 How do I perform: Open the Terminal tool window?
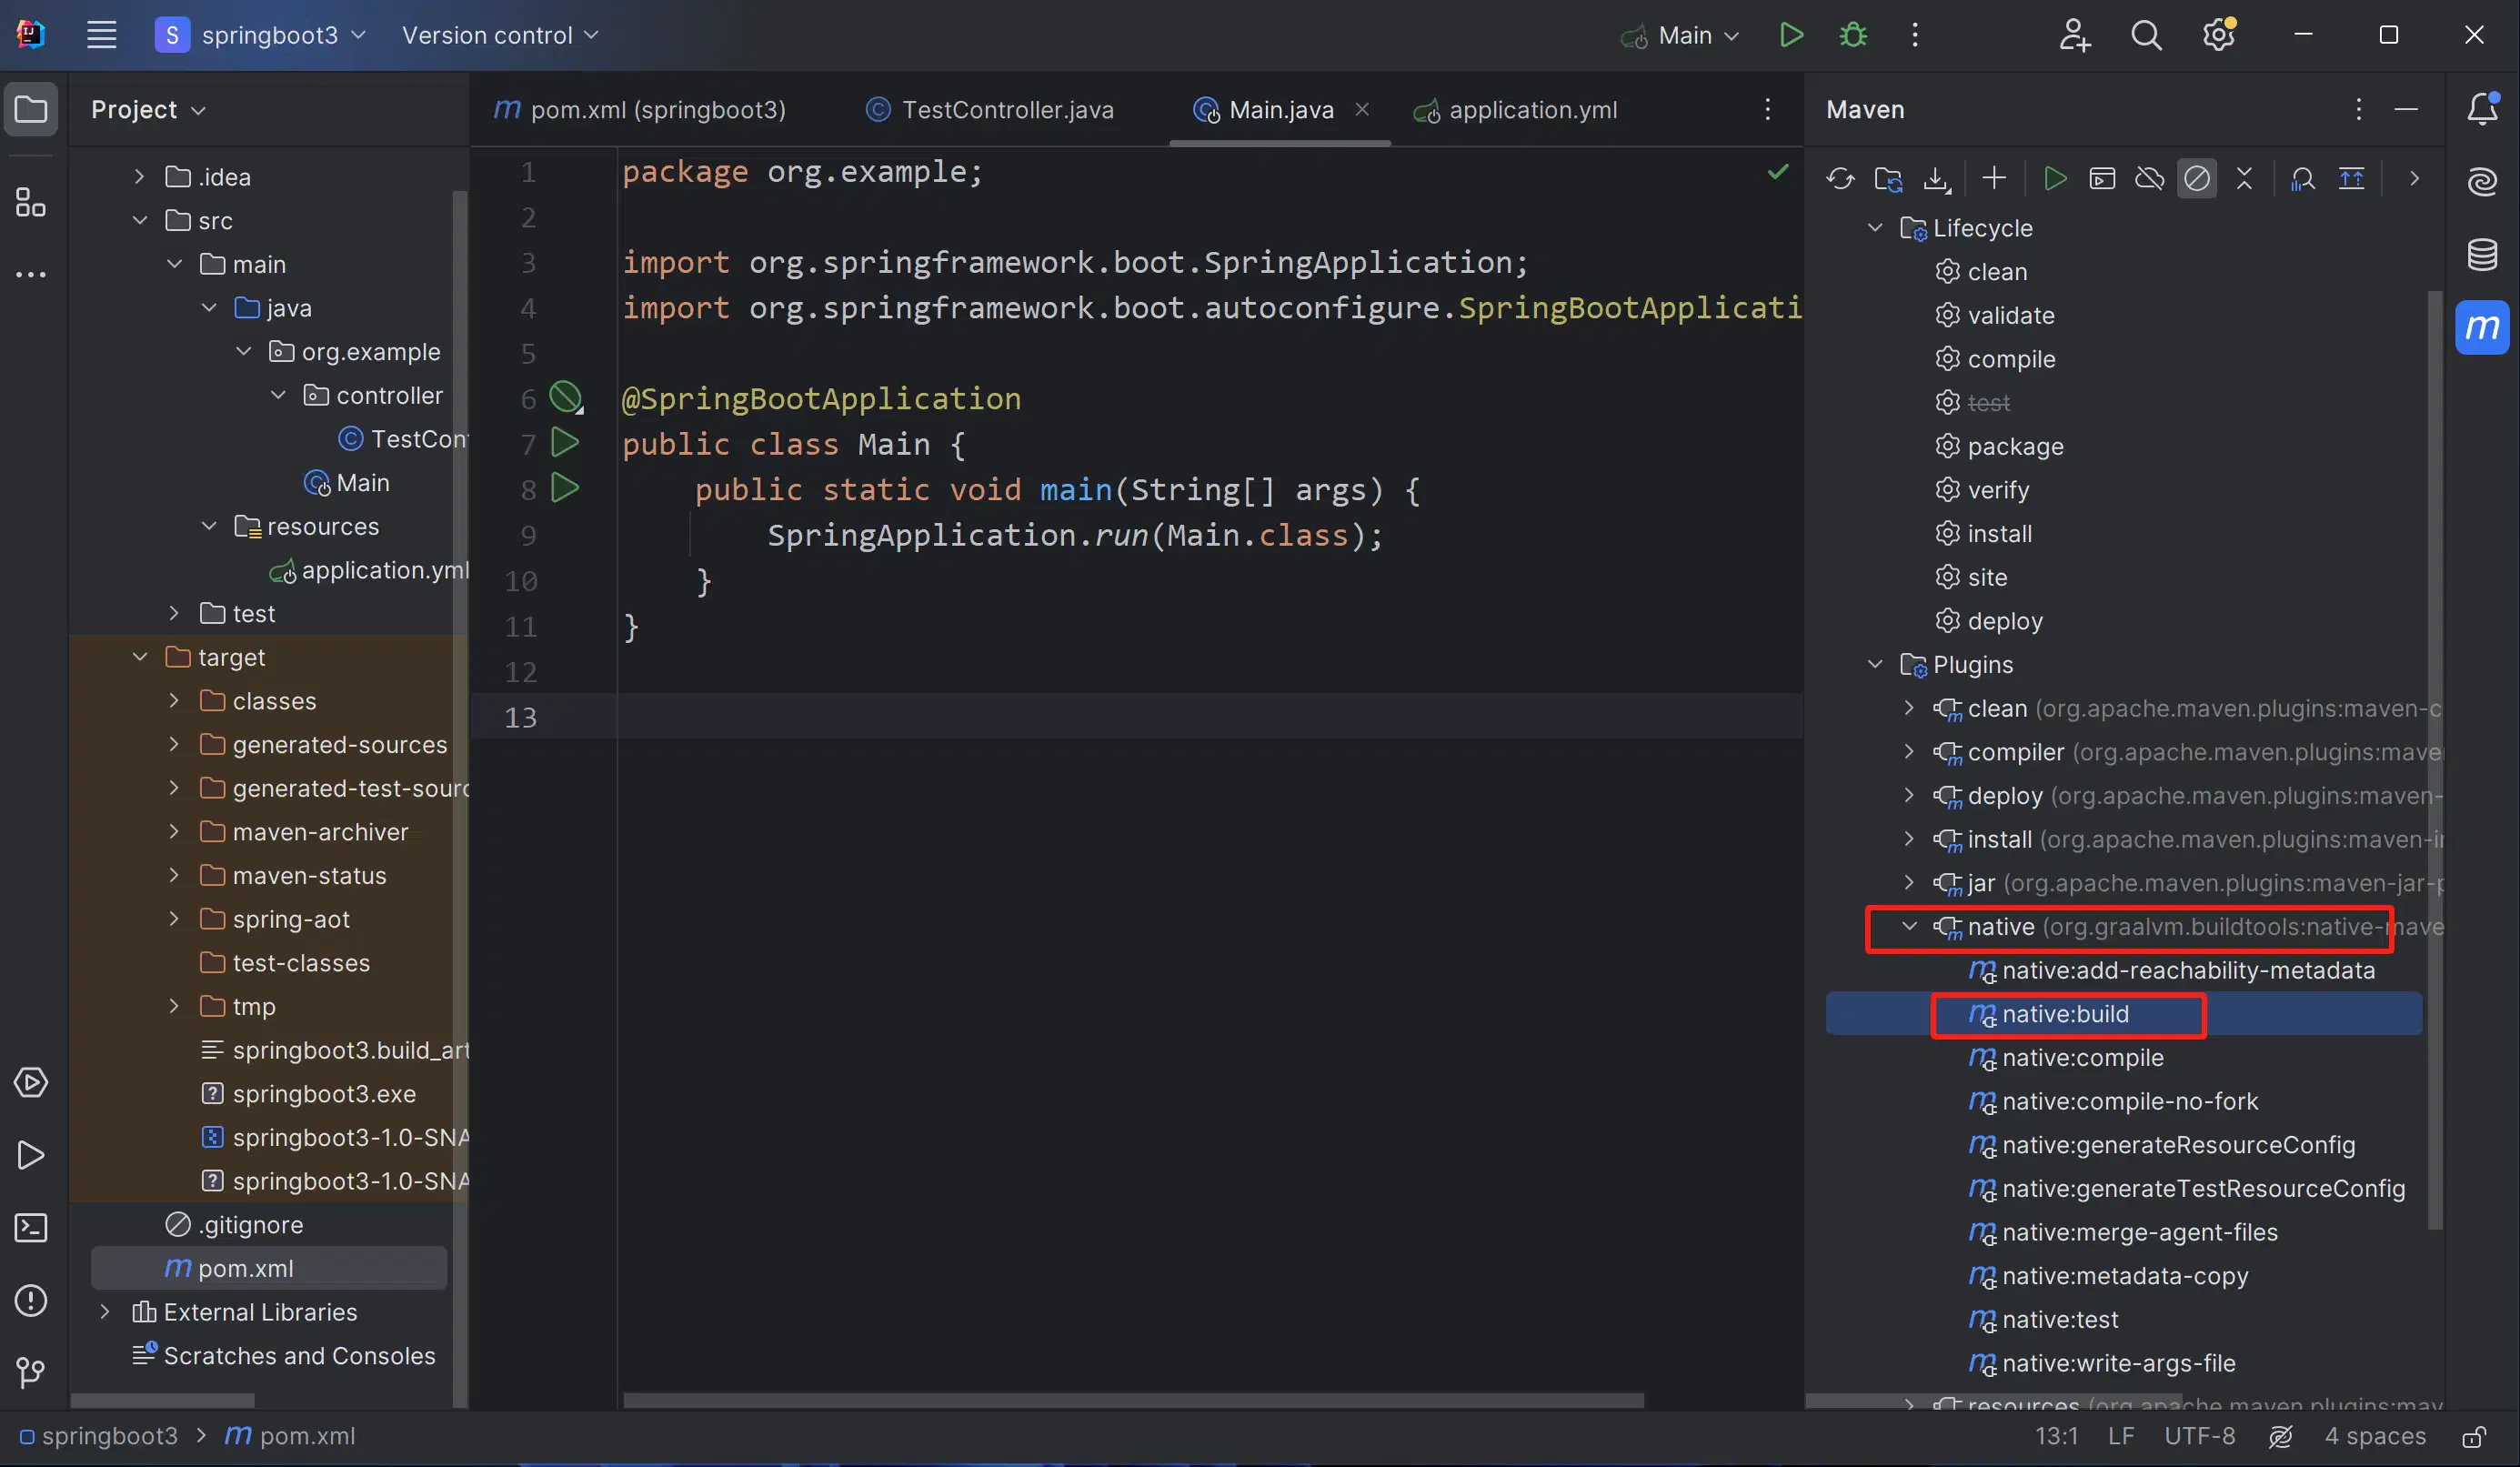coord(31,1228)
